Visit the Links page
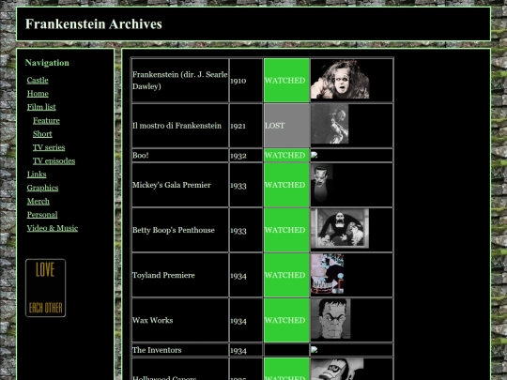 (37, 175)
